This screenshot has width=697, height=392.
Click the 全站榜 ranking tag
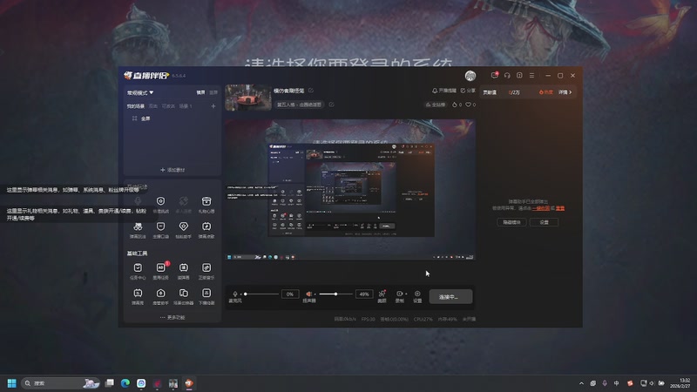click(436, 105)
